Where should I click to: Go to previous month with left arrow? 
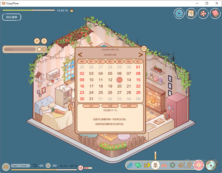pos(80,54)
